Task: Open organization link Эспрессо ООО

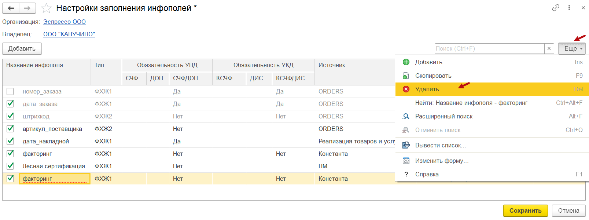Action: (65, 22)
